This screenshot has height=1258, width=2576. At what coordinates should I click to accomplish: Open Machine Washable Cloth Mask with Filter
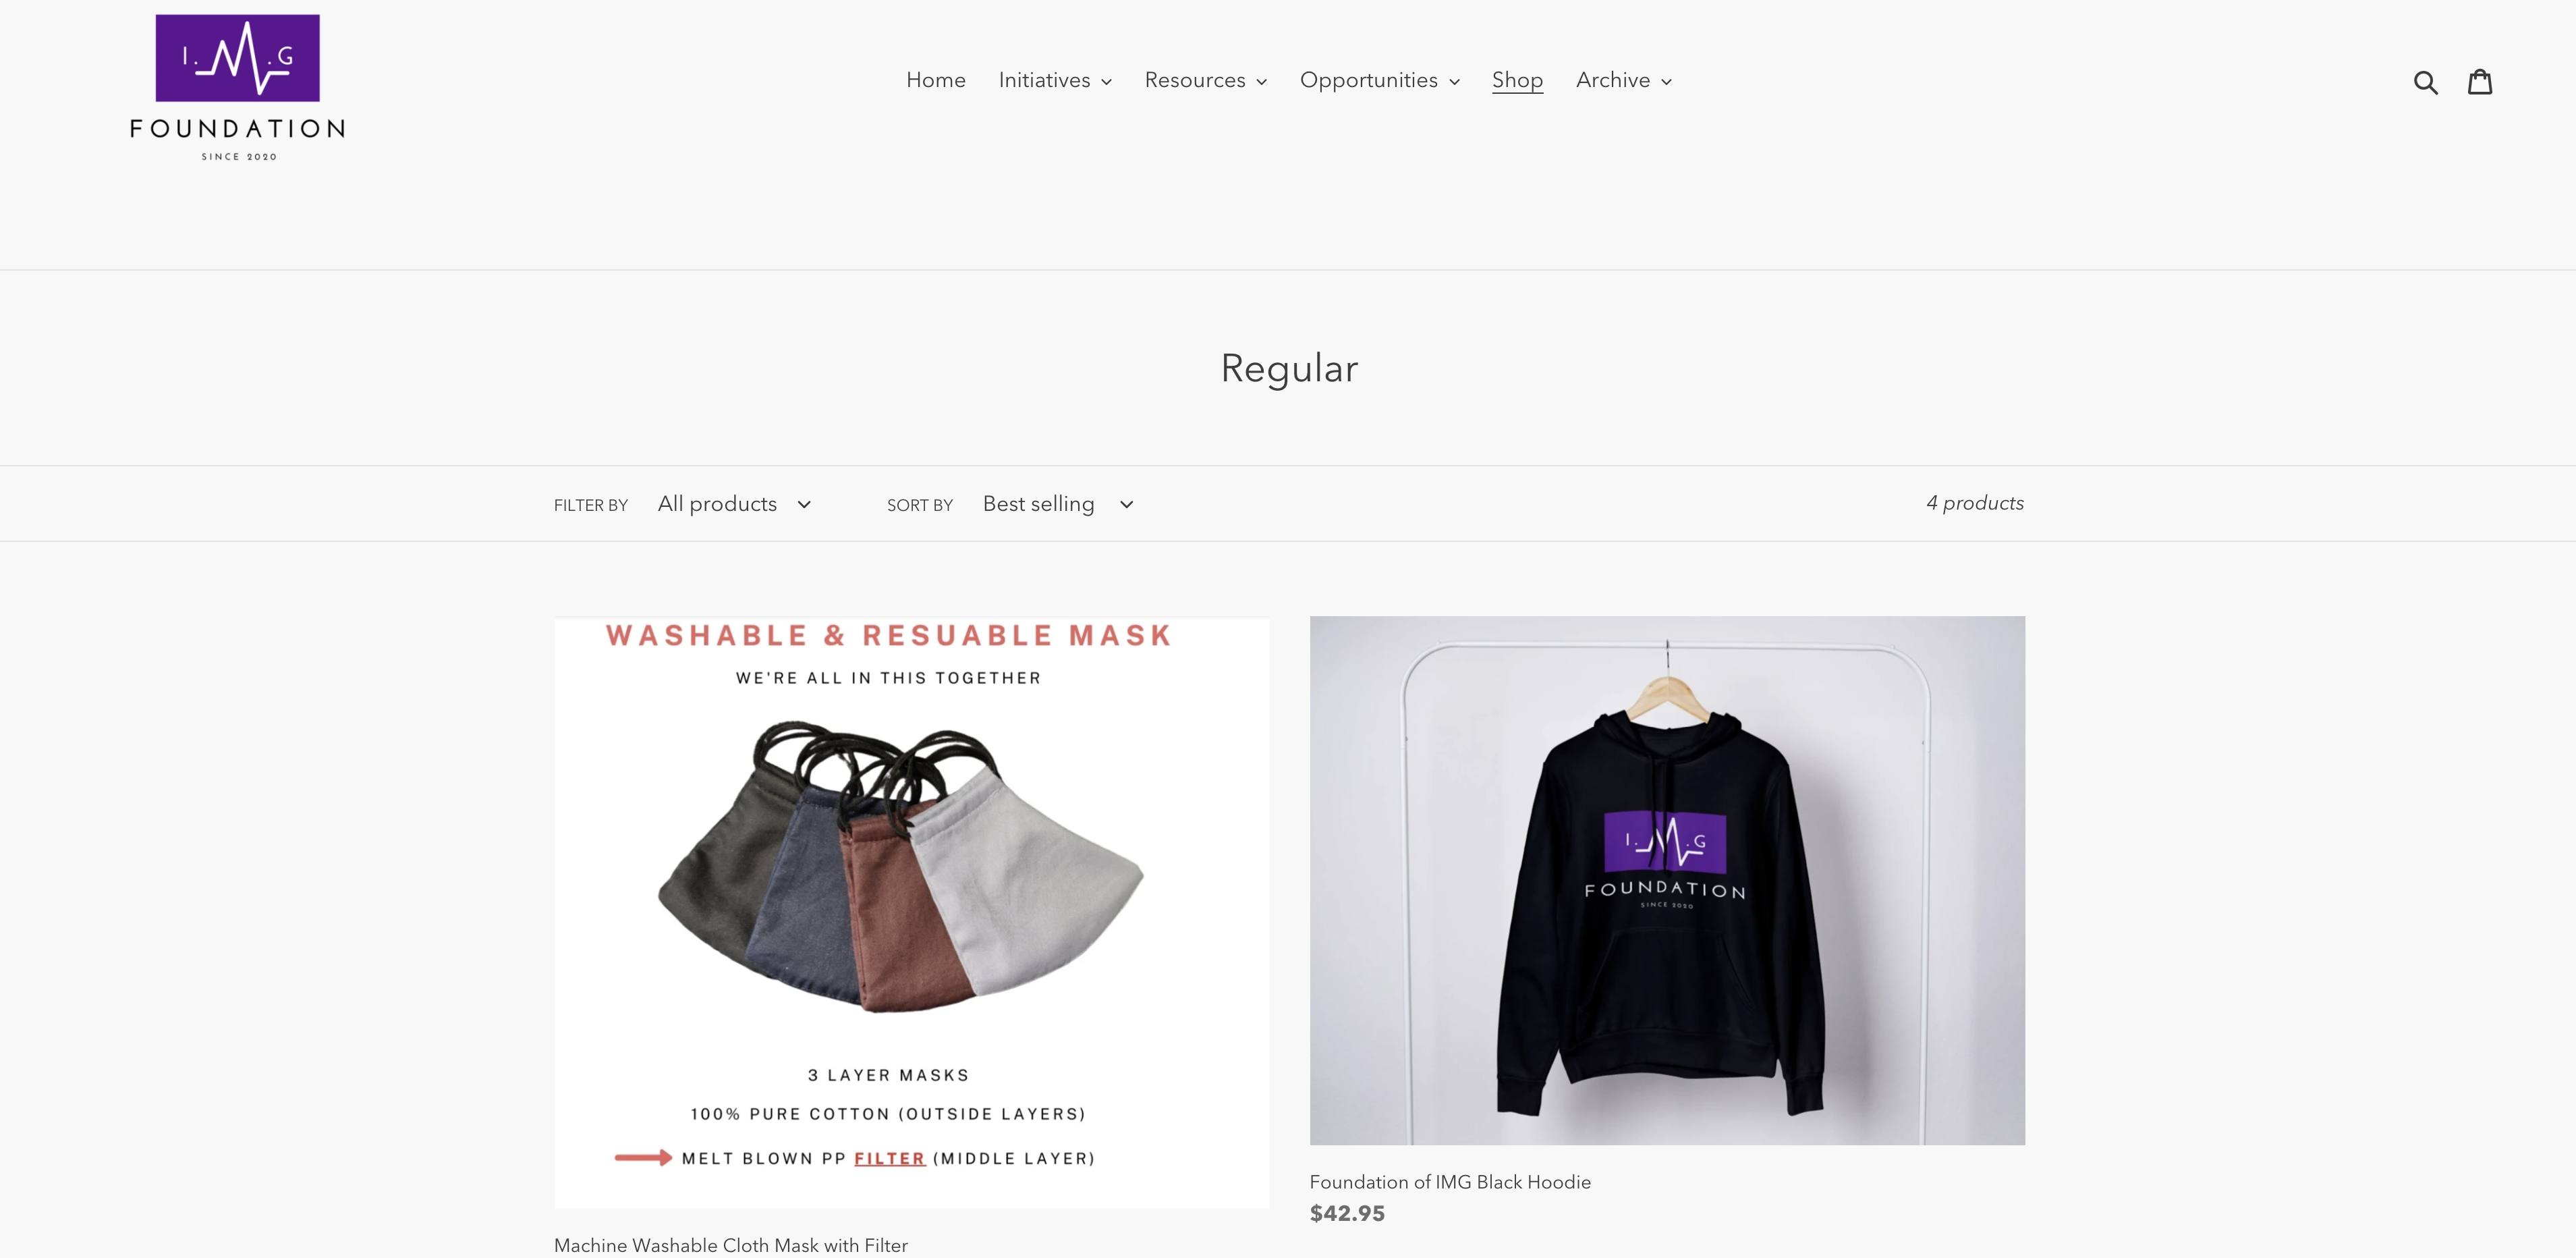click(731, 1245)
